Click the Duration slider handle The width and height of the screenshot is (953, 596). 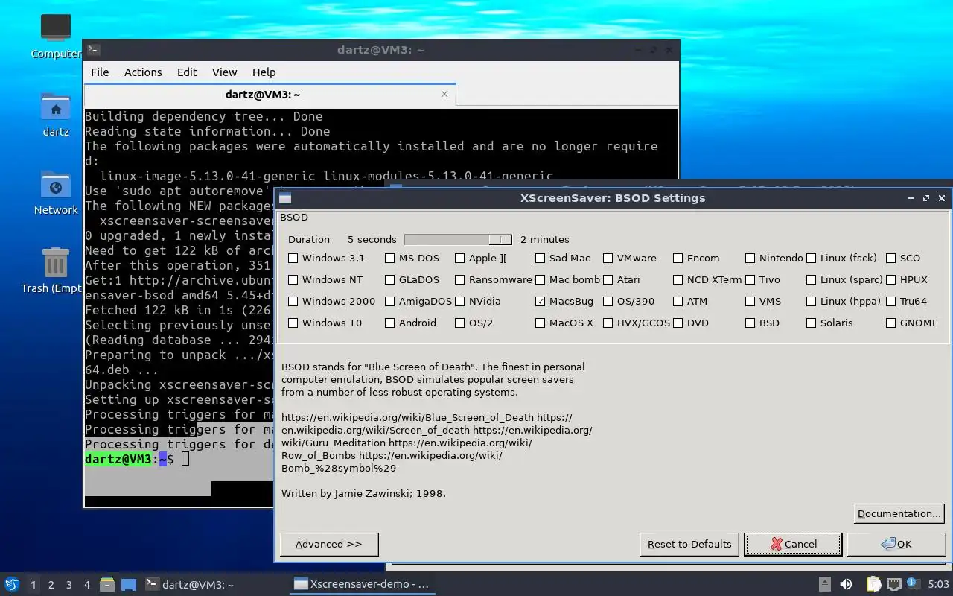pyautogui.click(x=500, y=239)
